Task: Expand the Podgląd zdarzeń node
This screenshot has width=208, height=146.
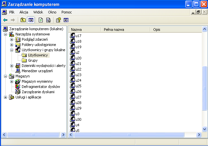Action: coord(12,39)
